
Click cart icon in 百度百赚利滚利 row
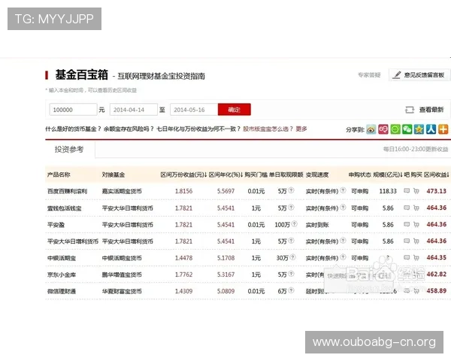click(416, 191)
